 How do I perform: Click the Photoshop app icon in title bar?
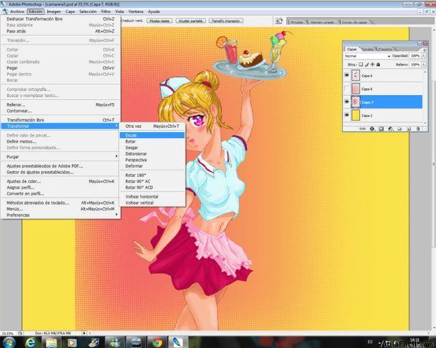tap(3, 4)
